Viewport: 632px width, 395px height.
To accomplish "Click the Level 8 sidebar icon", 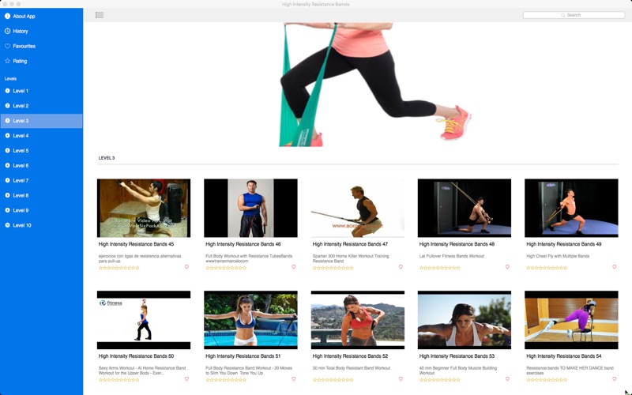I will tap(7, 195).
